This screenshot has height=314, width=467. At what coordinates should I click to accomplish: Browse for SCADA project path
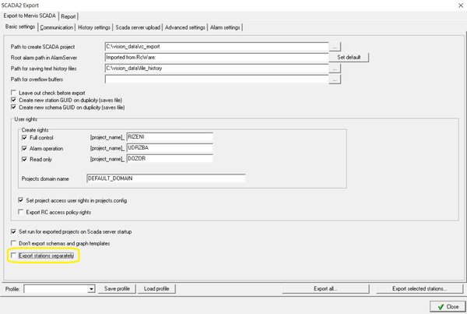335,47
